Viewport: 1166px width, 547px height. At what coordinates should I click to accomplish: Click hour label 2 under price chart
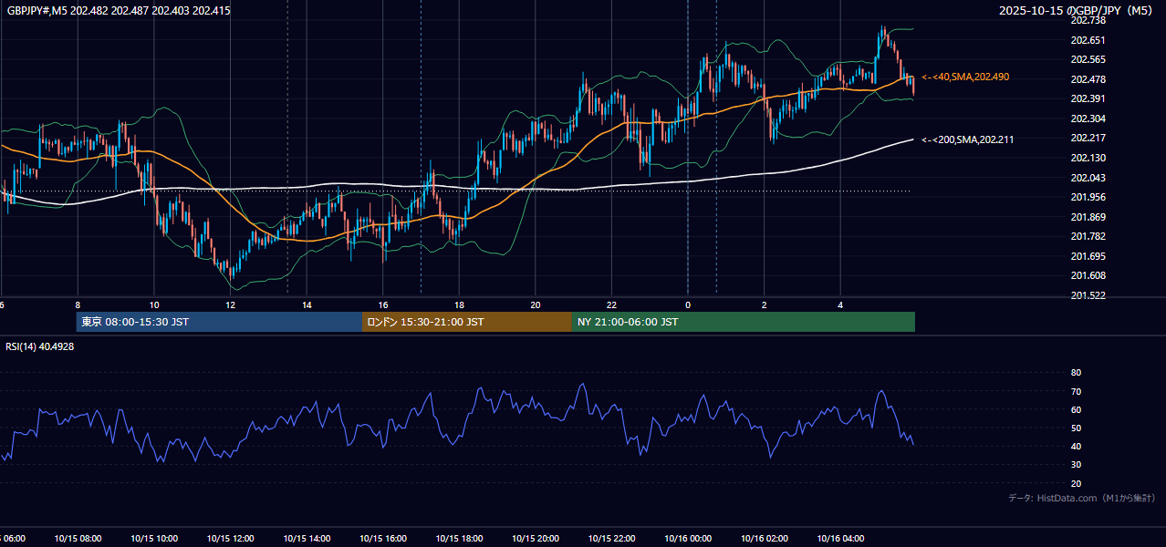tap(765, 305)
